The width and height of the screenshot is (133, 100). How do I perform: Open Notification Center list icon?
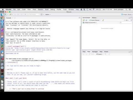click(x=130, y=9)
